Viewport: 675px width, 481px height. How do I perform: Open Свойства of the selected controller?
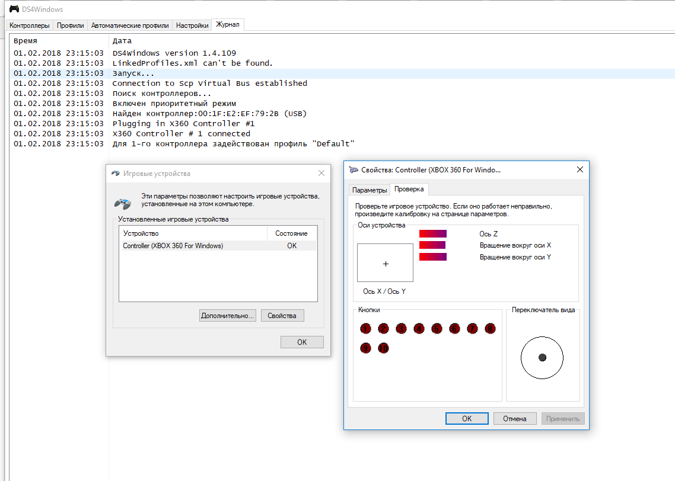point(282,316)
